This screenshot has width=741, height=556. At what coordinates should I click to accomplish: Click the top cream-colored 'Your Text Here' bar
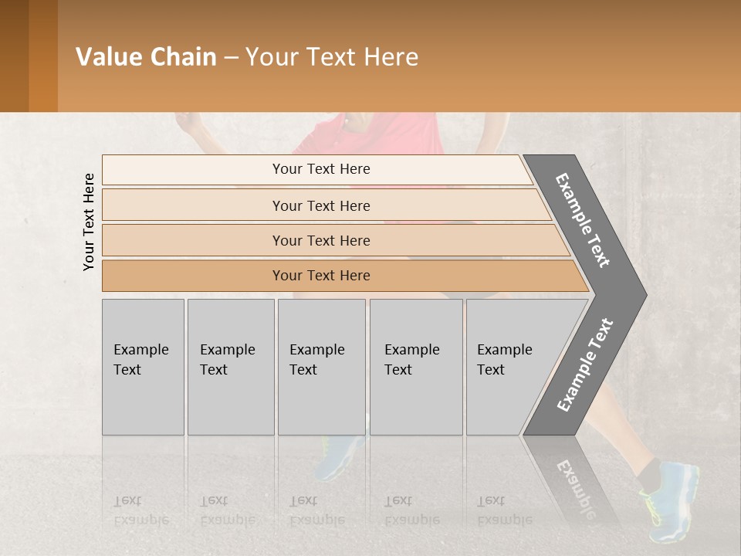point(317,170)
